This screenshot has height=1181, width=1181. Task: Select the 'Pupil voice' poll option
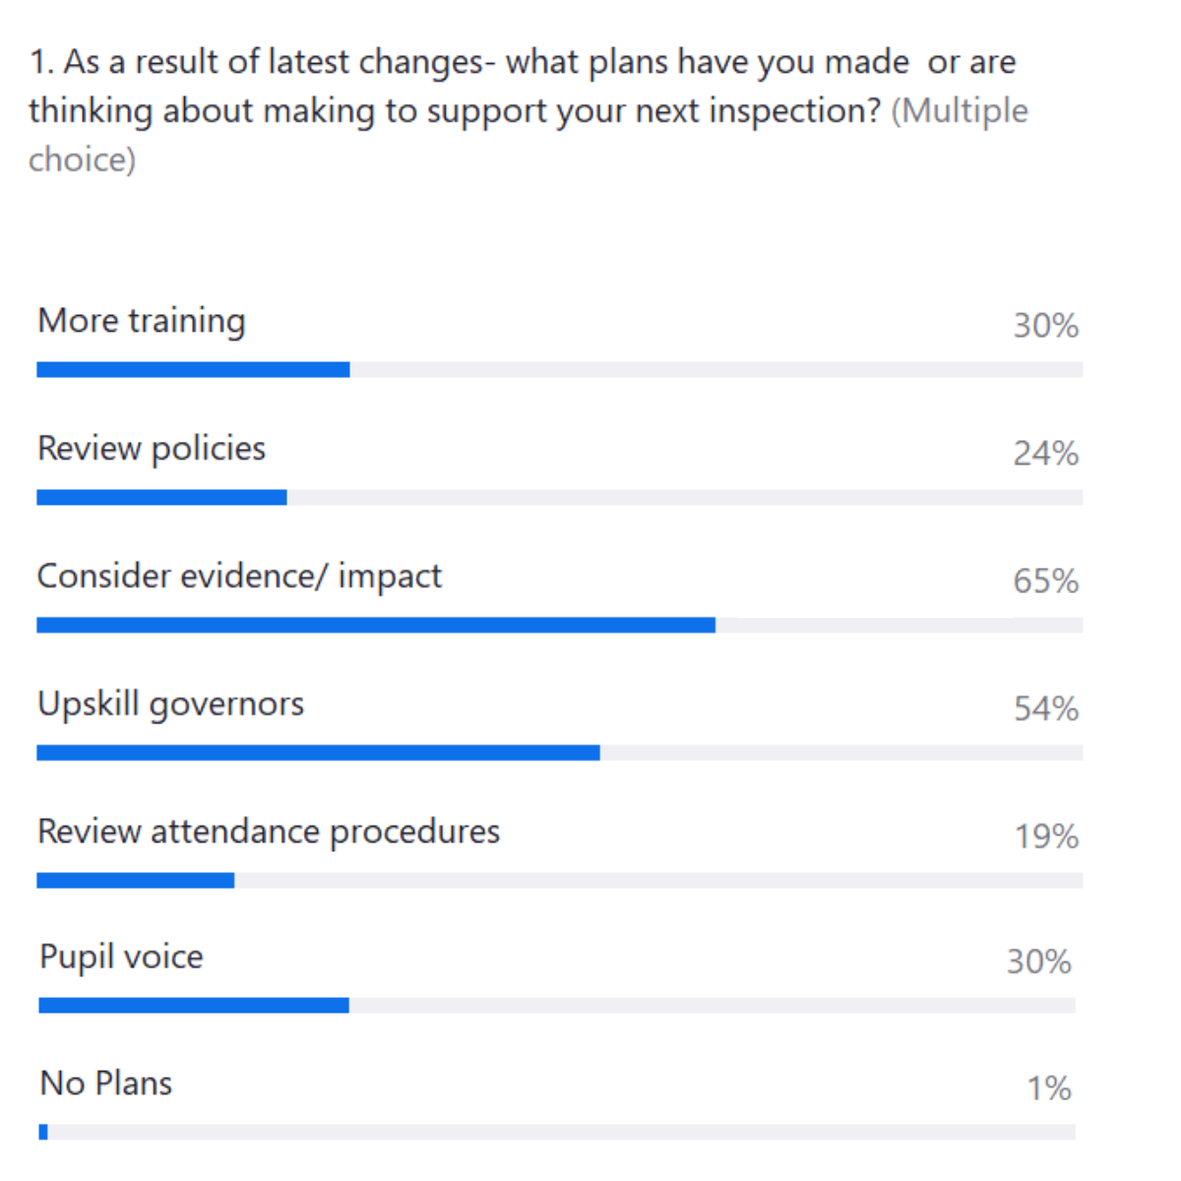pos(121,958)
